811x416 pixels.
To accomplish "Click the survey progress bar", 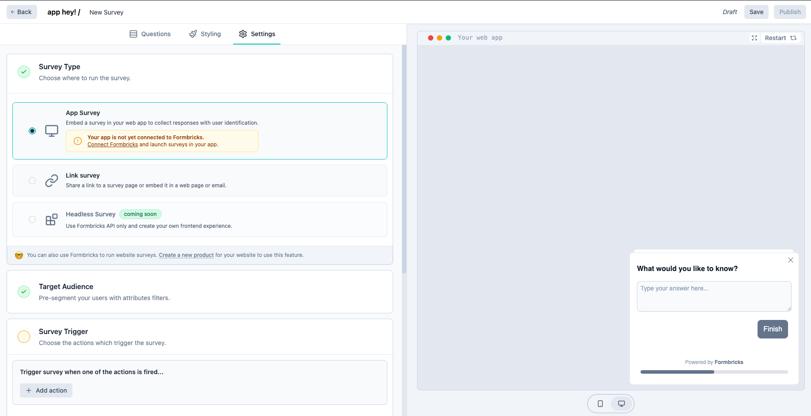I will coord(714,372).
